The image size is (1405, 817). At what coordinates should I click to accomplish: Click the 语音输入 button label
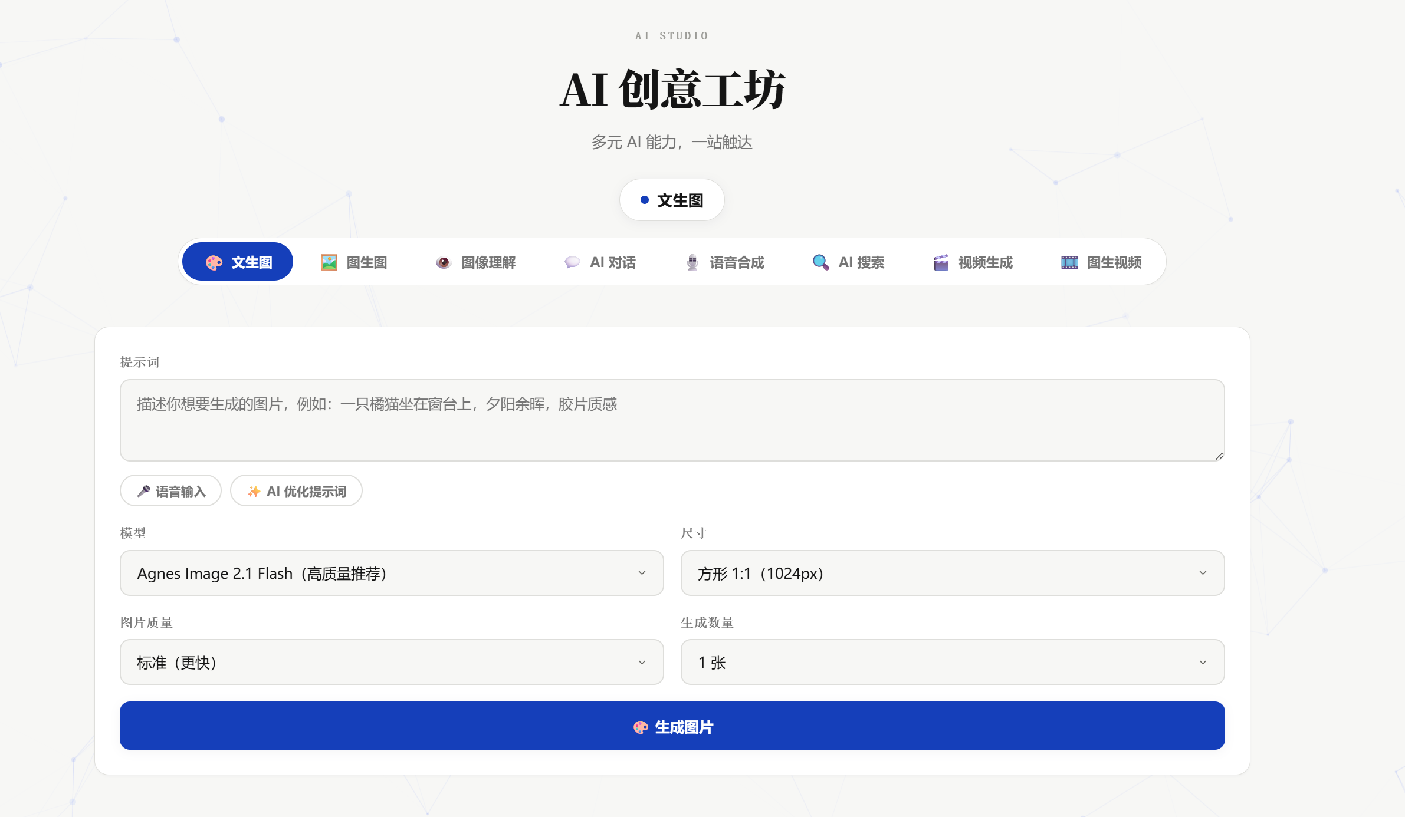180,491
